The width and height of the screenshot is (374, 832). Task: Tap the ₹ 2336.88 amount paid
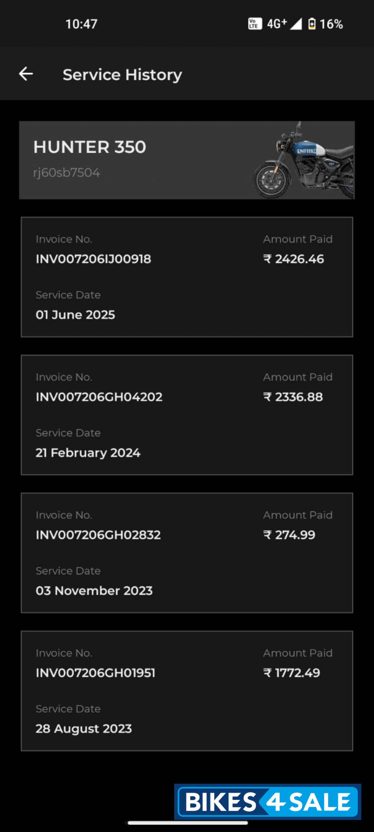(x=293, y=397)
